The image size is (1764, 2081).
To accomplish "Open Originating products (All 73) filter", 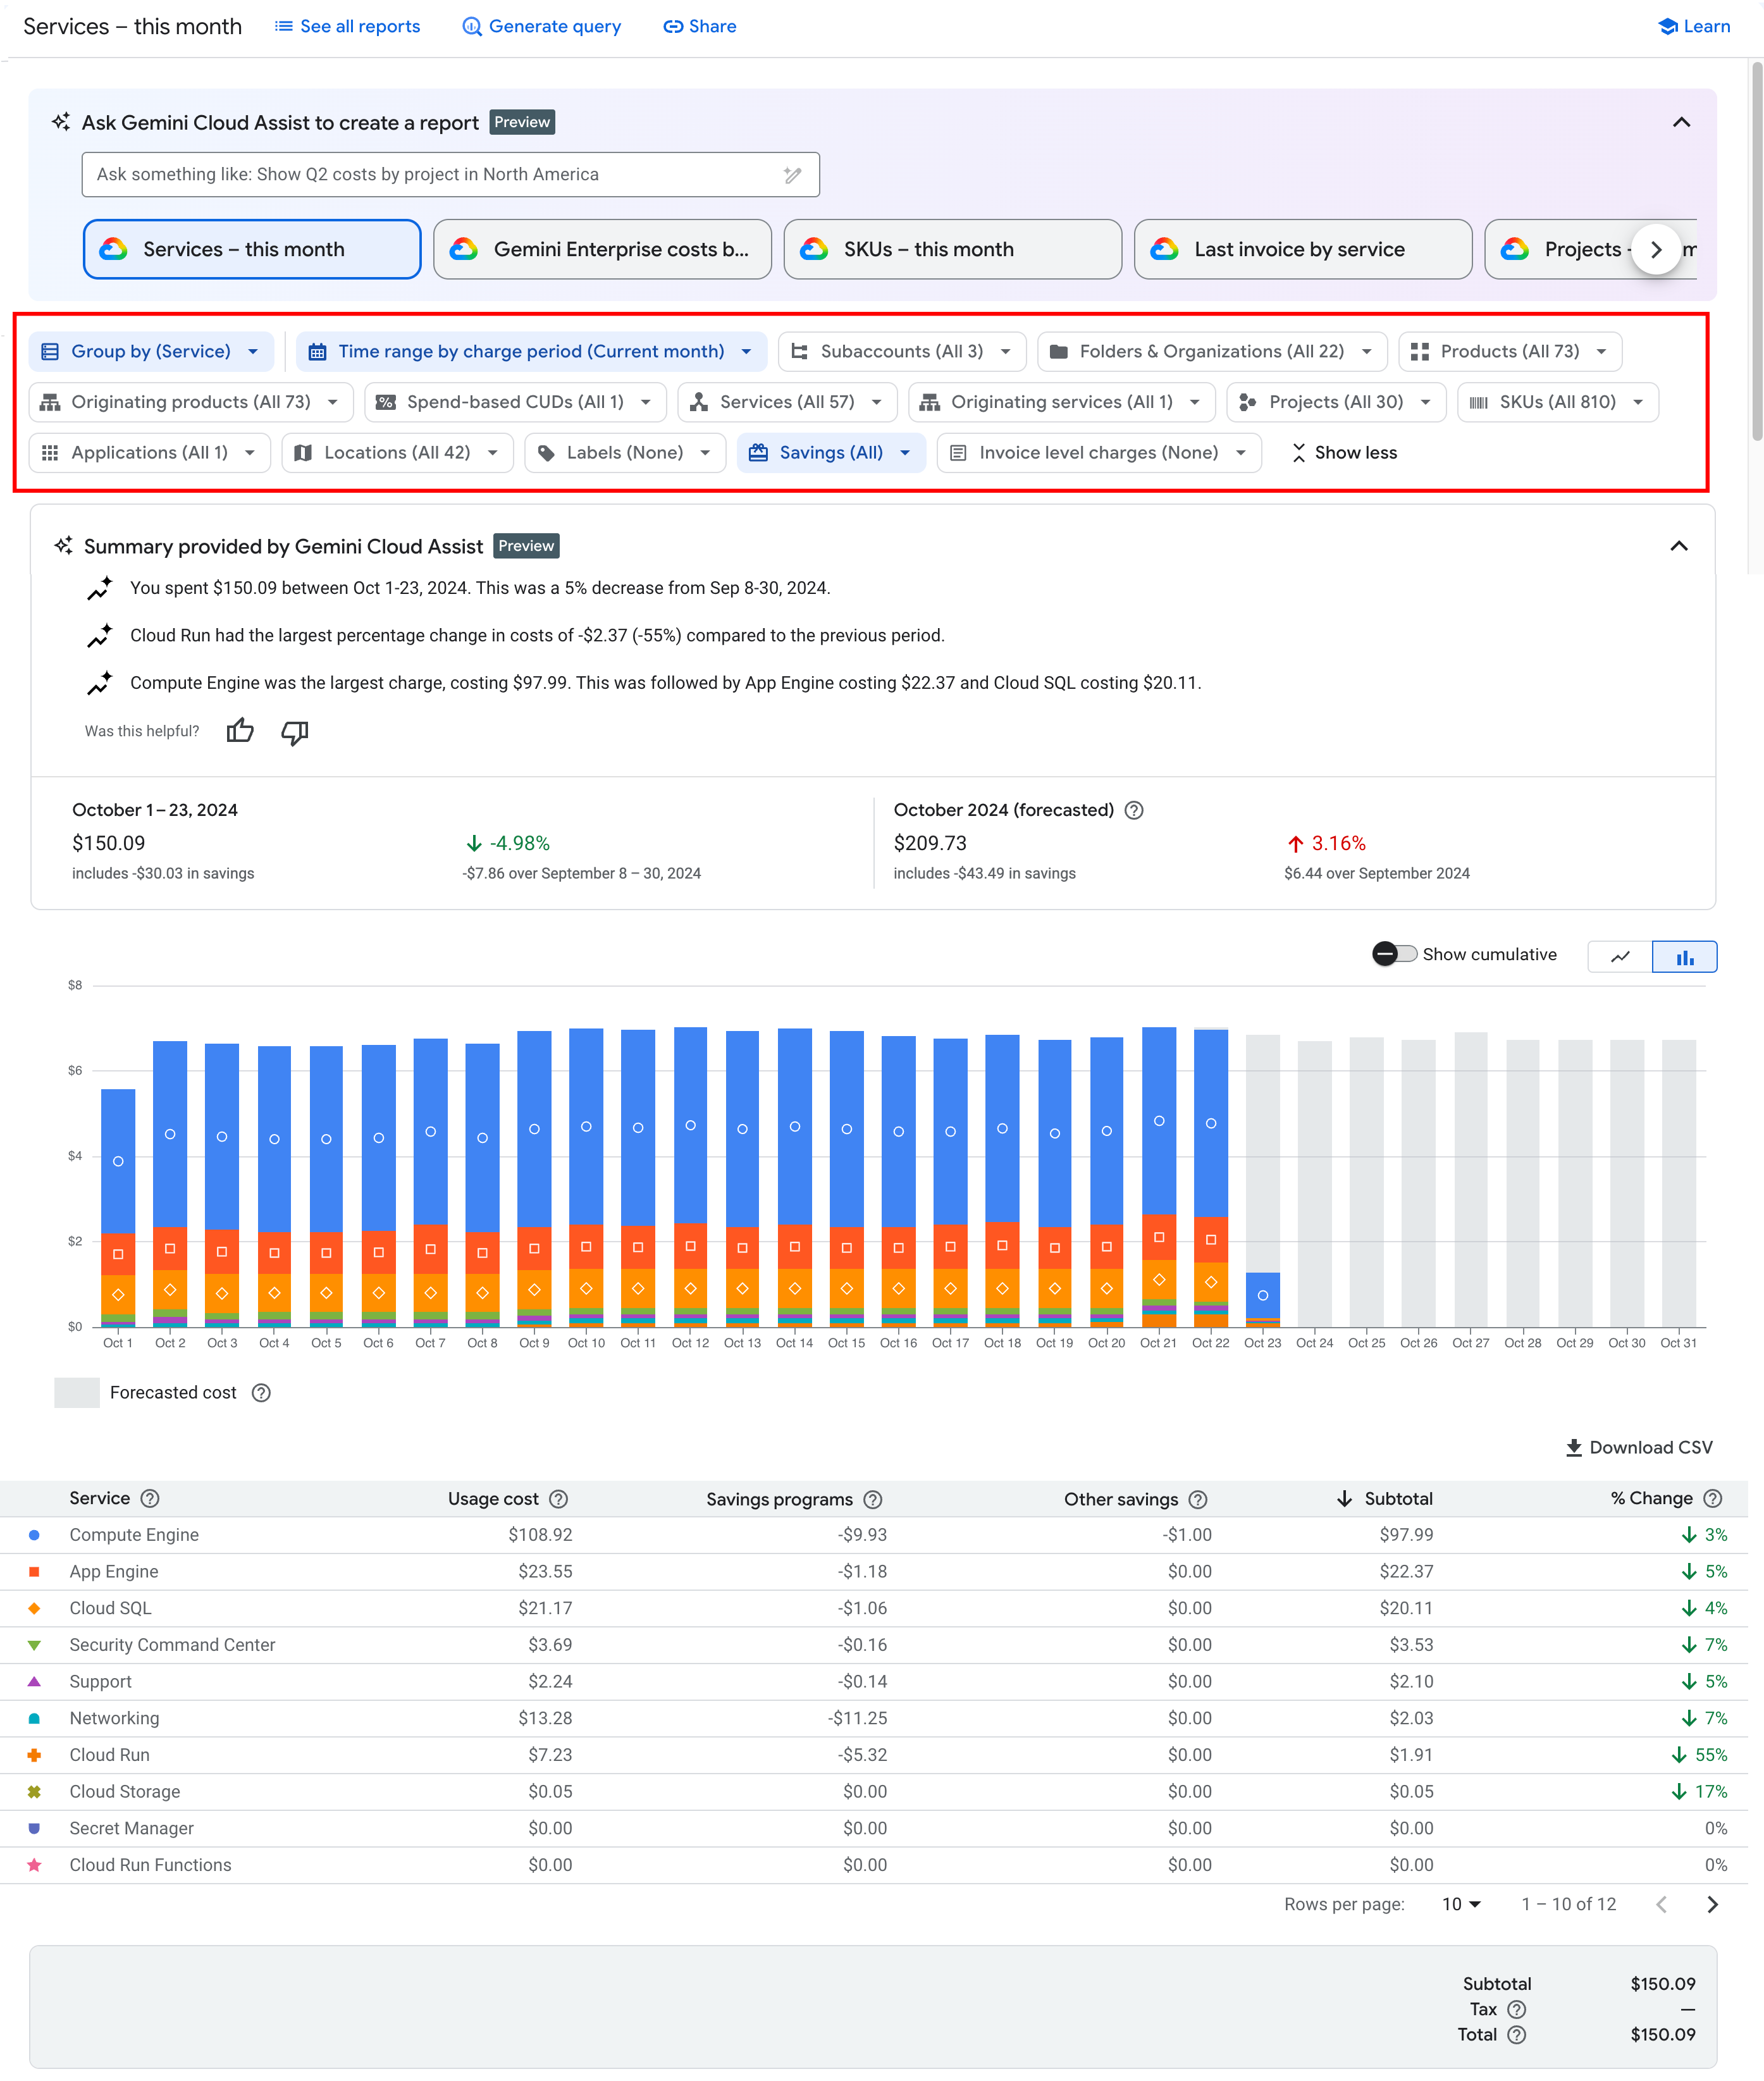I will click(x=191, y=402).
